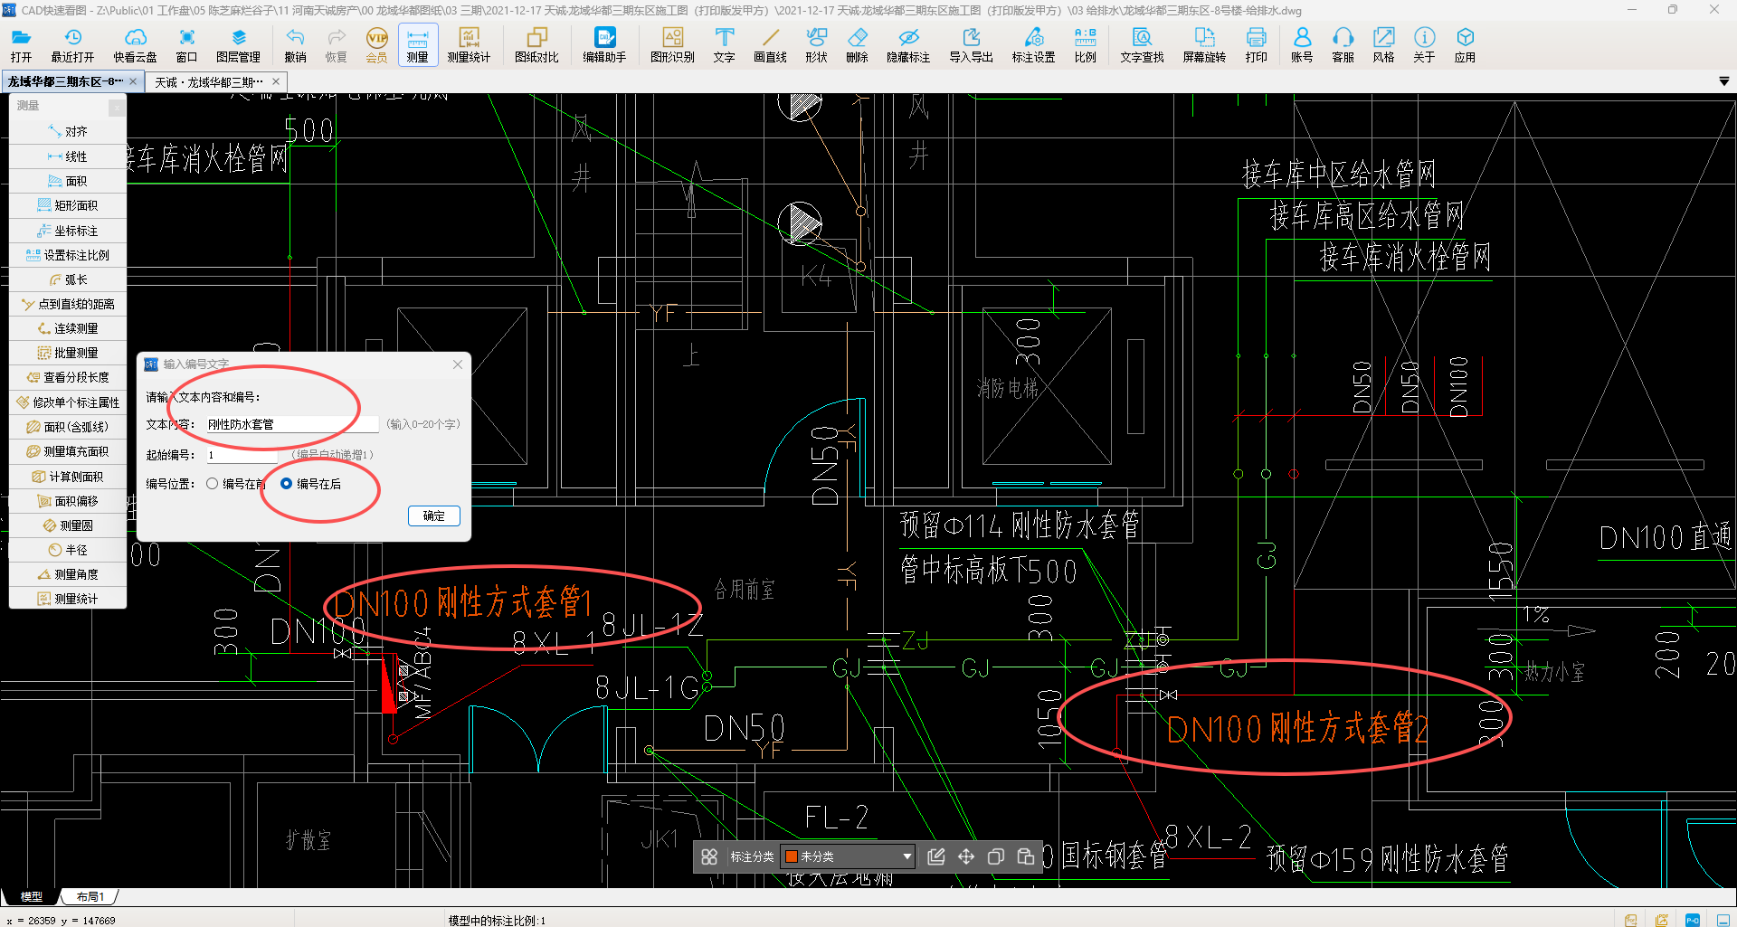Image resolution: width=1737 pixels, height=927 pixels.
Task: Click the orange 未分类 color swatch
Action: point(792,856)
